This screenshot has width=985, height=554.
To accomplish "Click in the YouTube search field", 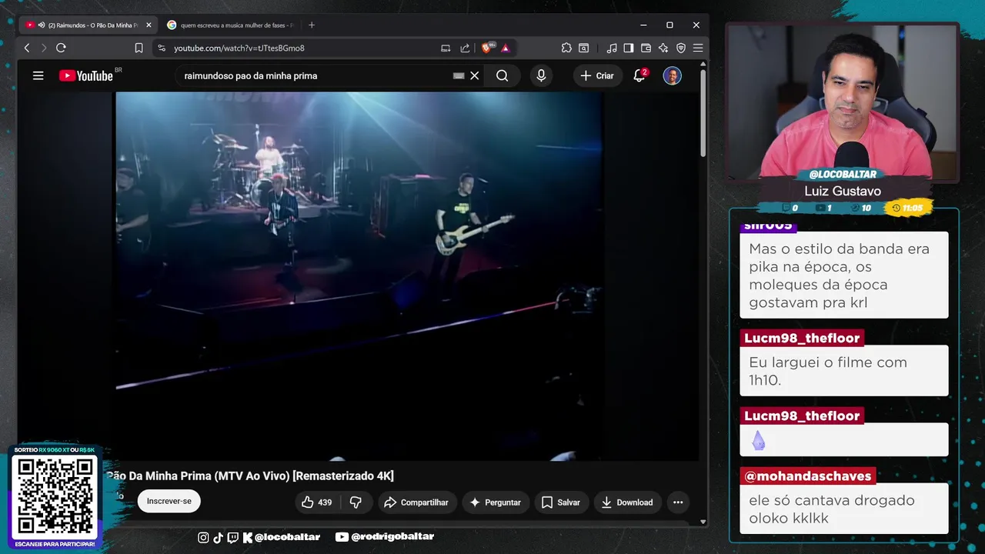I will (x=316, y=75).
